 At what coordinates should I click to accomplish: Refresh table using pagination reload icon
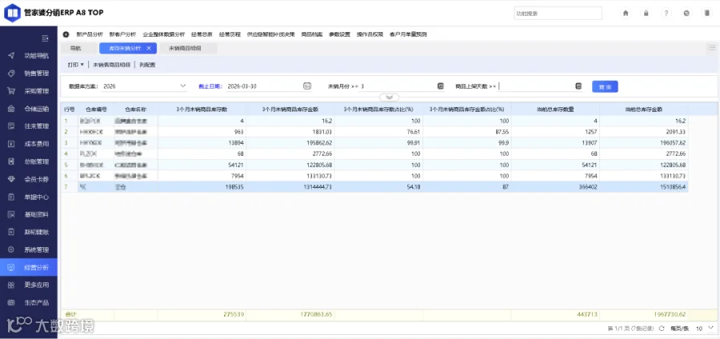[x=662, y=329]
